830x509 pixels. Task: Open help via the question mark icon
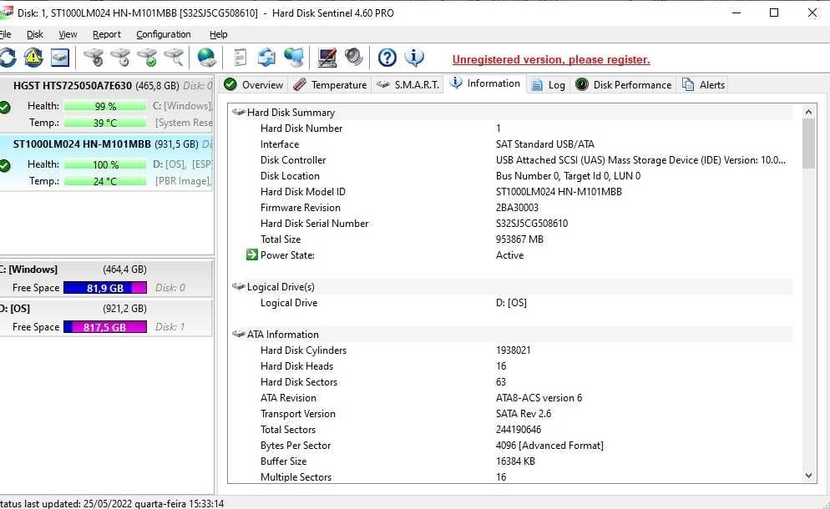pos(387,57)
